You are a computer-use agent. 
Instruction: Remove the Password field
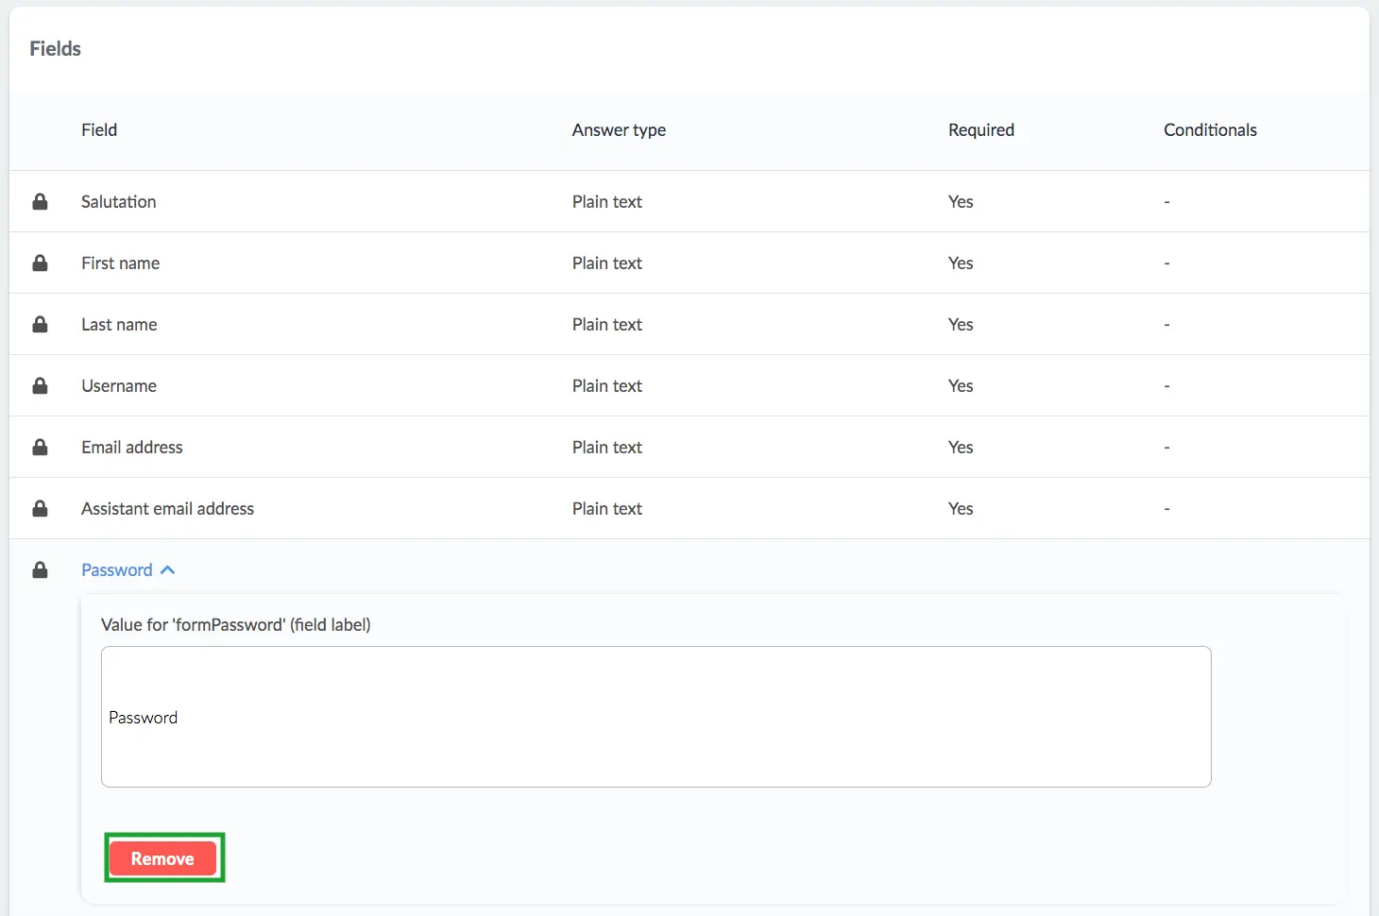tap(162, 858)
